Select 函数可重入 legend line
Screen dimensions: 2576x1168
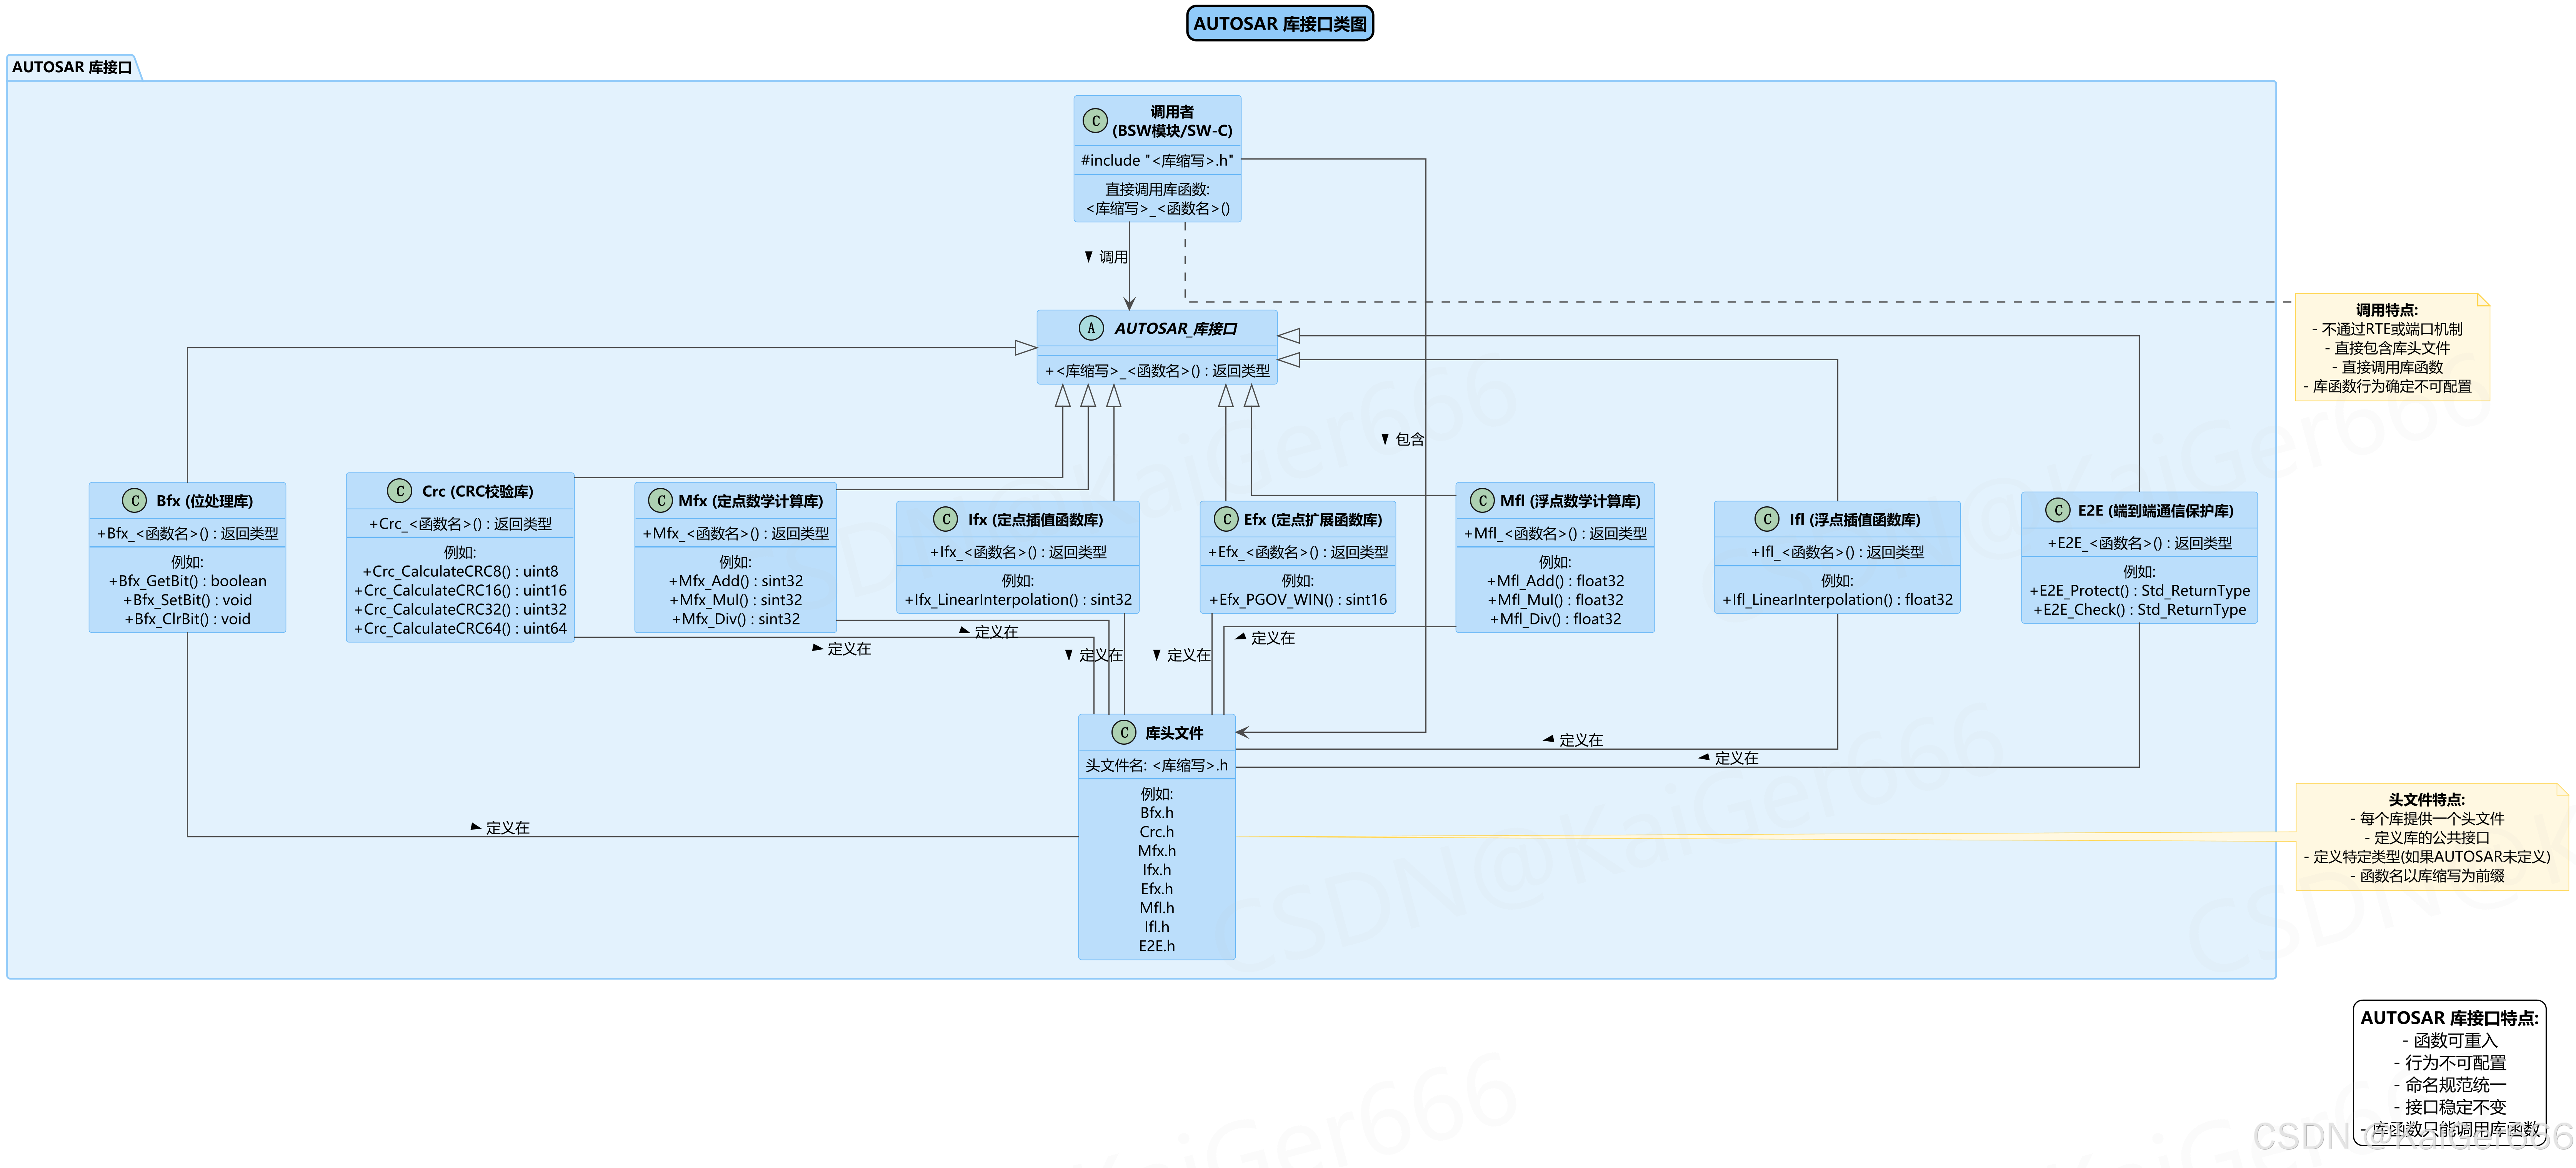click(x=2449, y=1041)
